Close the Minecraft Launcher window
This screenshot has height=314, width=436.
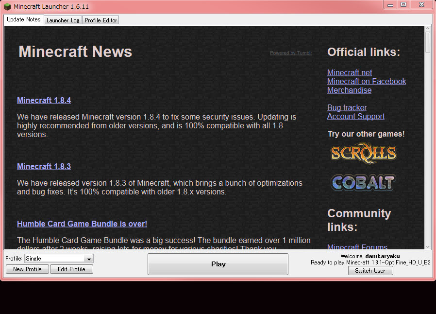pos(421,5)
